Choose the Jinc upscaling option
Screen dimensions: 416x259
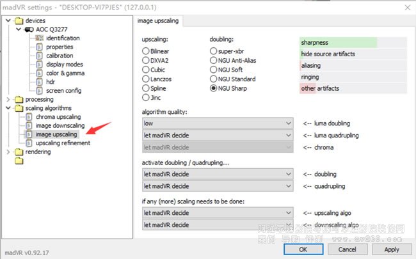[x=146, y=98]
